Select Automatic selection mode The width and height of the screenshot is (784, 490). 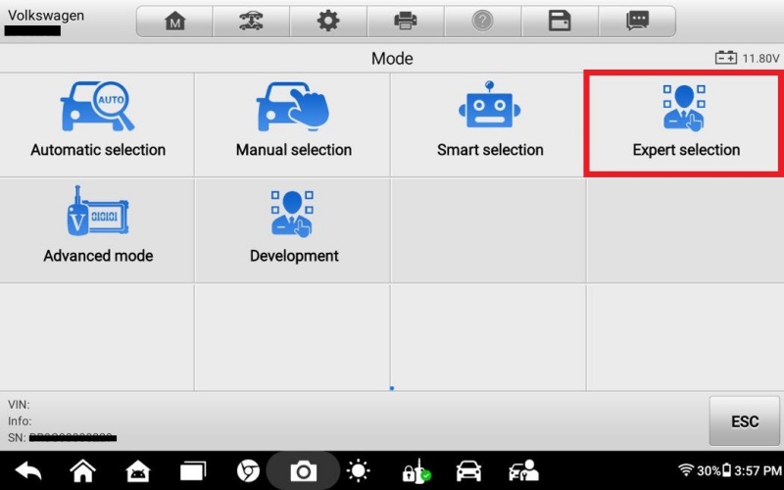(x=98, y=122)
